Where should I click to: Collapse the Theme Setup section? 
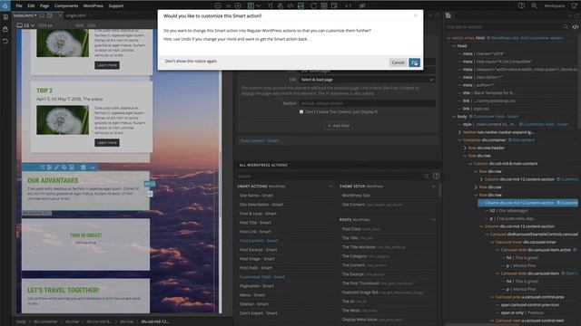click(433, 187)
